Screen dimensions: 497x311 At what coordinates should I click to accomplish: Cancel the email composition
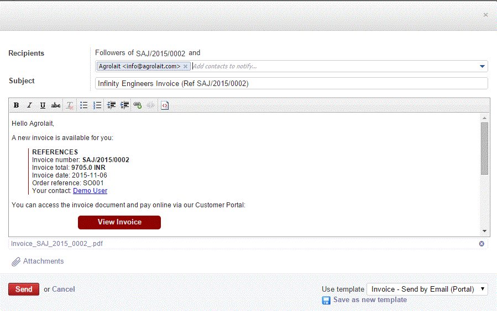coord(64,289)
